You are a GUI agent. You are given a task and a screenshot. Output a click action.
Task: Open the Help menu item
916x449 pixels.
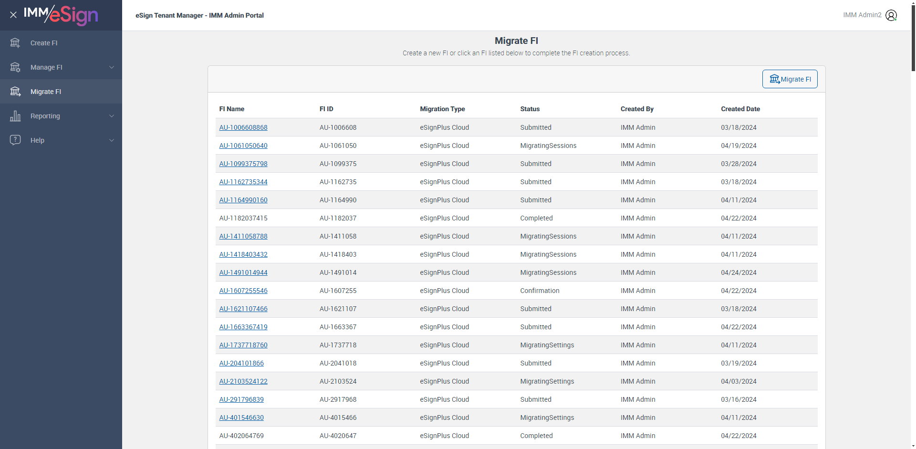tap(61, 140)
